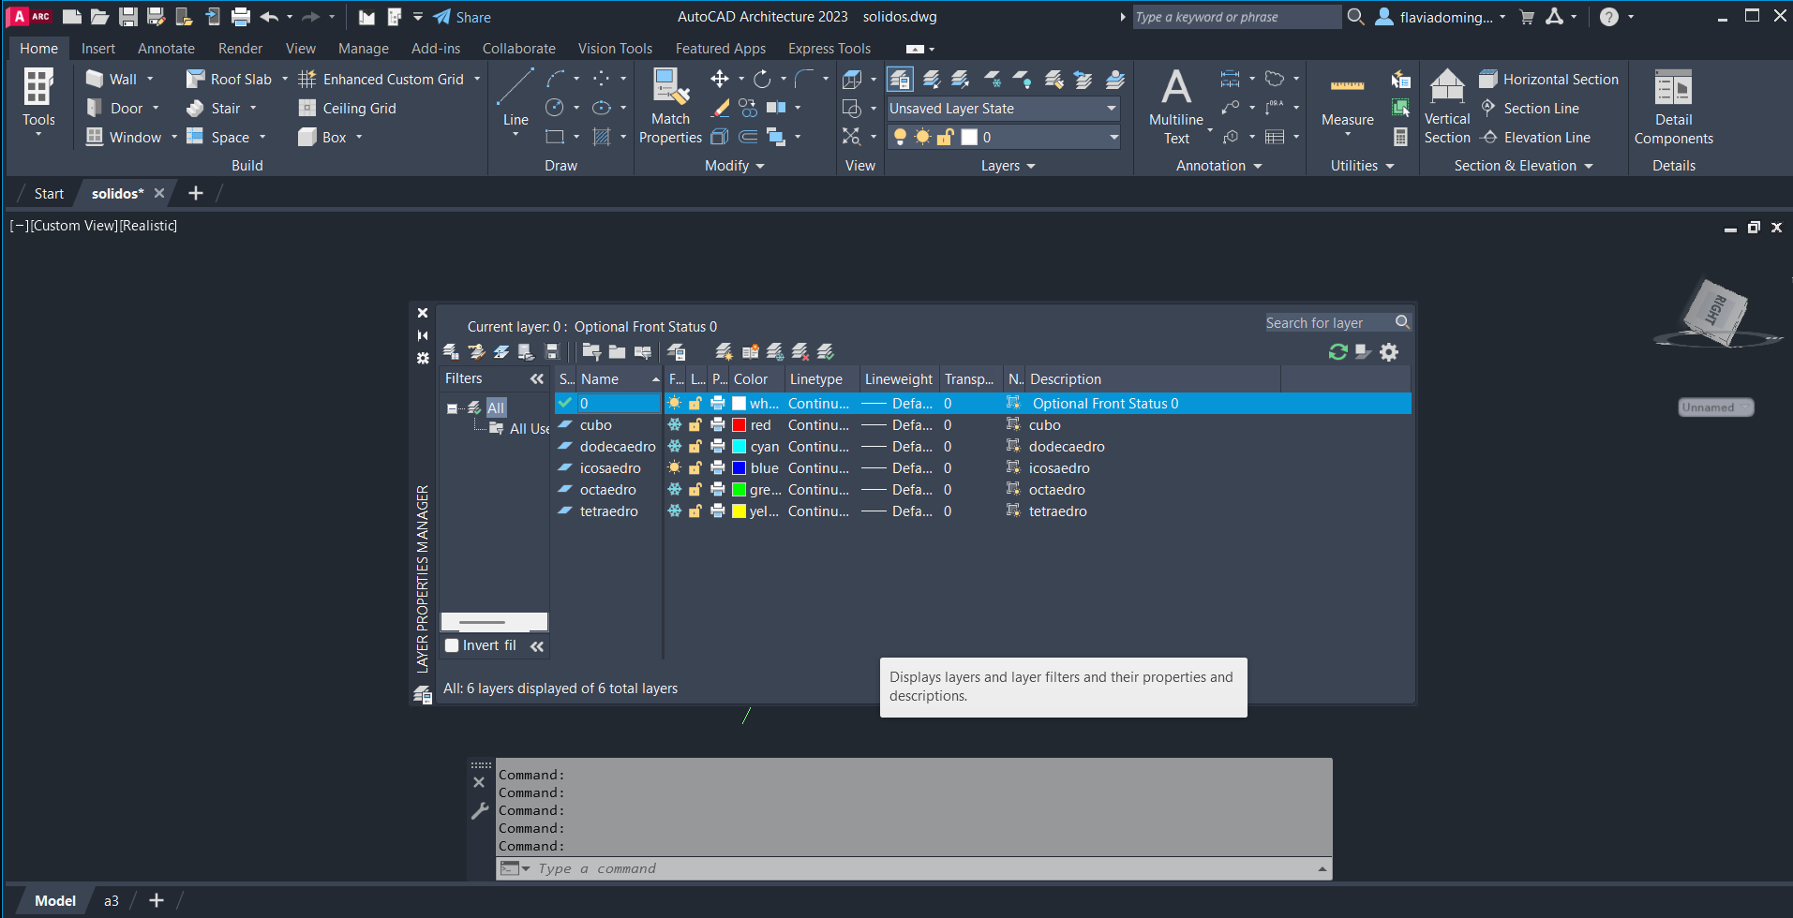The width and height of the screenshot is (1793, 918).
Task: Open the Custom View viewport control
Action: [x=74, y=226]
